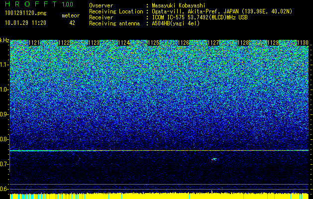Click the 0.8 frequency axis label
Image resolution: width=313 pixels, height=199 pixels.
pyautogui.click(x=4, y=139)
